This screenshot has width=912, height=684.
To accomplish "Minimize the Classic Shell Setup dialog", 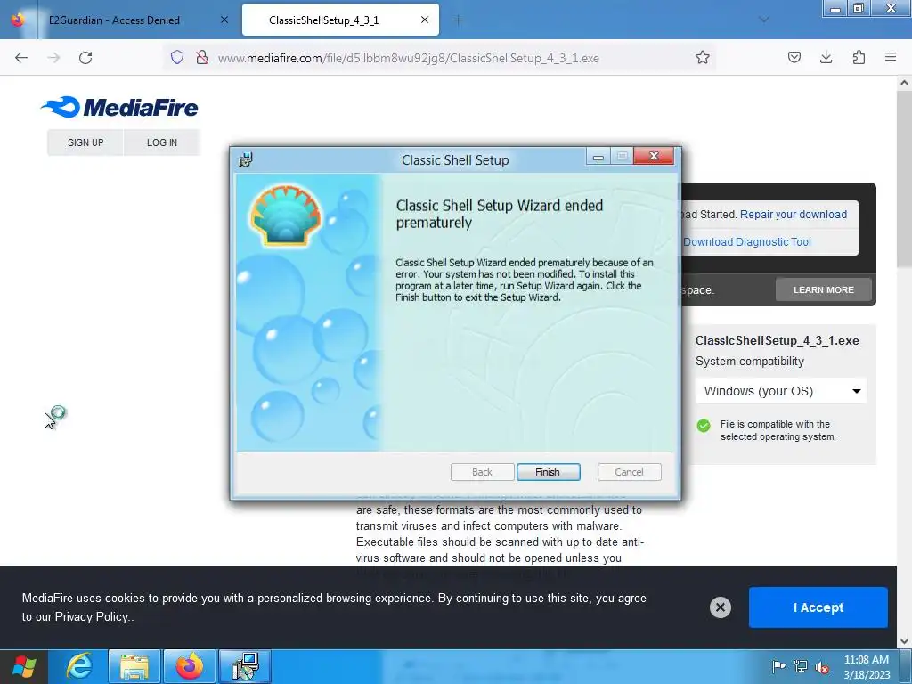I will click(x=598, y=157).
